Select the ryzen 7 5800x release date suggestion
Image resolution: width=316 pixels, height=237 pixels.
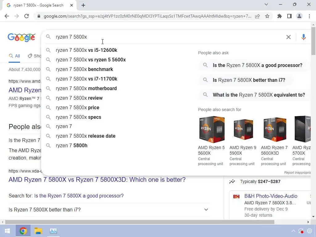click(x=85, y=136)
